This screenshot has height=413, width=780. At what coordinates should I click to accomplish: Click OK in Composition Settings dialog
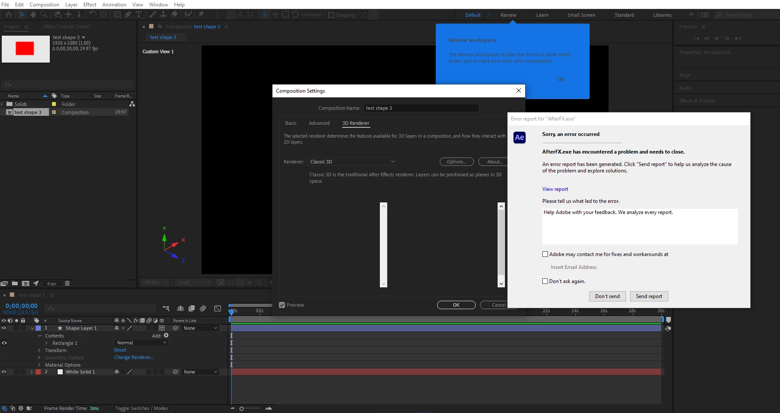[456, 305]
